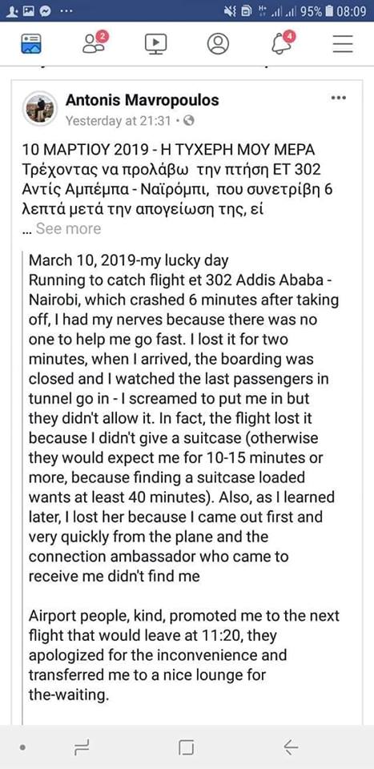Open the Watch videos tab

(156, 43)
